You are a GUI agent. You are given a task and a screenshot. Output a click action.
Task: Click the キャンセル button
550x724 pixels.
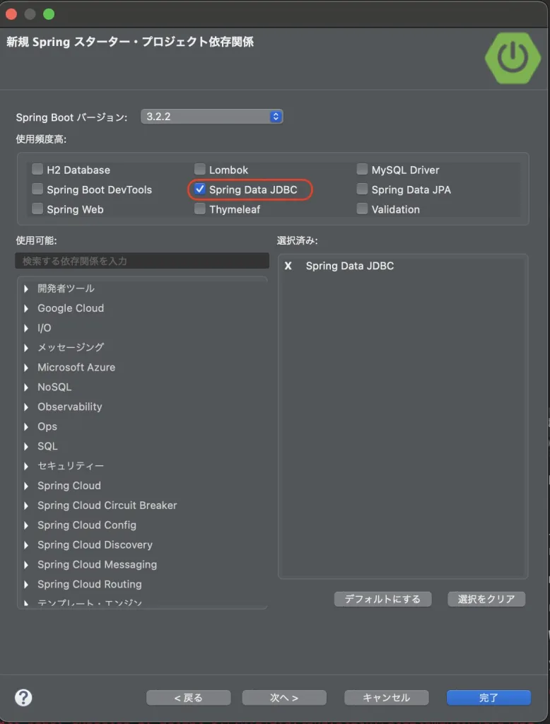[x=387, y=697]
